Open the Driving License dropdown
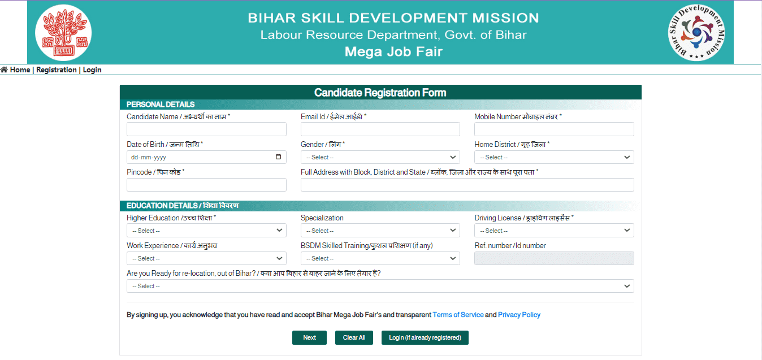 tap(553, 231)
